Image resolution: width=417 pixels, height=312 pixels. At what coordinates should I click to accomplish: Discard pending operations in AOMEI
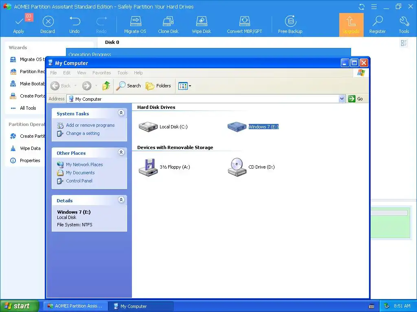coord(48,25)
